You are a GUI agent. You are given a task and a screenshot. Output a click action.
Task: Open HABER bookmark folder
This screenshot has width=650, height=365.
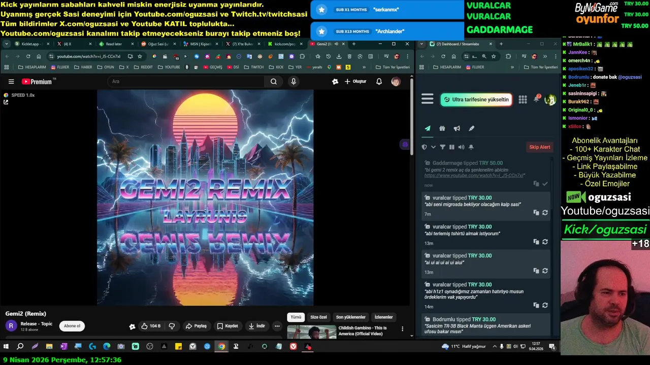tap(83, 67)
